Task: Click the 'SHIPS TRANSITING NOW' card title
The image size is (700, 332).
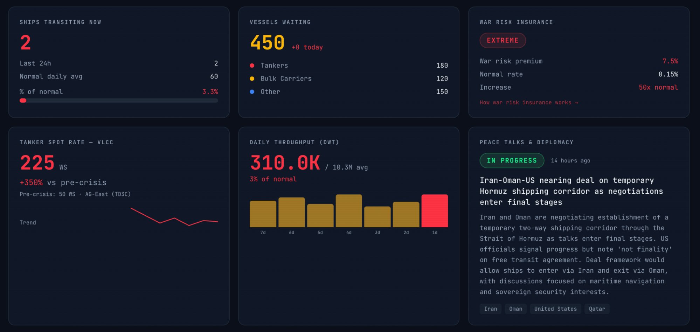Action: tap(61, 22)
